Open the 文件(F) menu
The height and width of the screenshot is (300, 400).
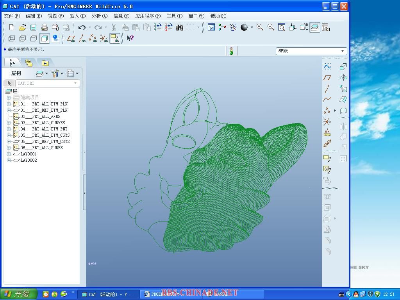(x=12, y=16)
